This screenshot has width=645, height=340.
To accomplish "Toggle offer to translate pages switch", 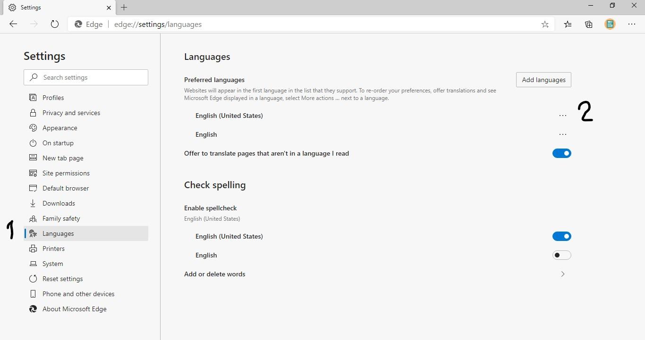I will pyautogui.click(x=562, y=153).
